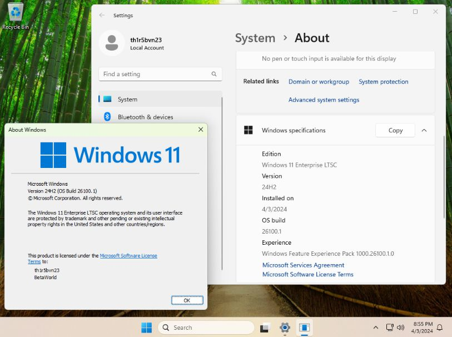Click the volume speaker tray icon
Screen dimensions: 452x337
400,328
